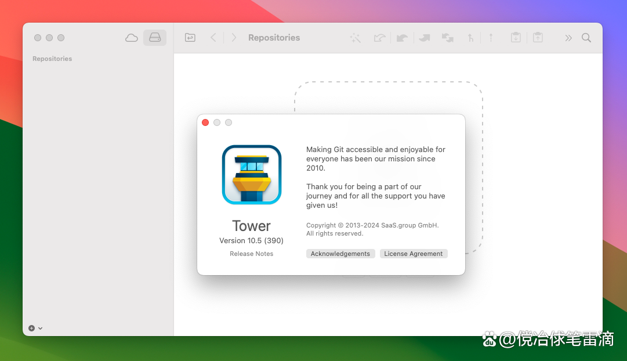Open the plus add-repository dropdown
Image resolution: width=627 pixels, height=361 pixels.
coord(35,328)
